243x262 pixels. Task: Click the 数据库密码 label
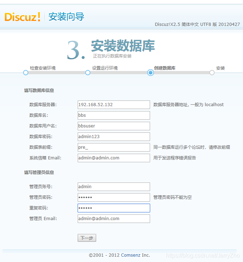tap(41, 137)
